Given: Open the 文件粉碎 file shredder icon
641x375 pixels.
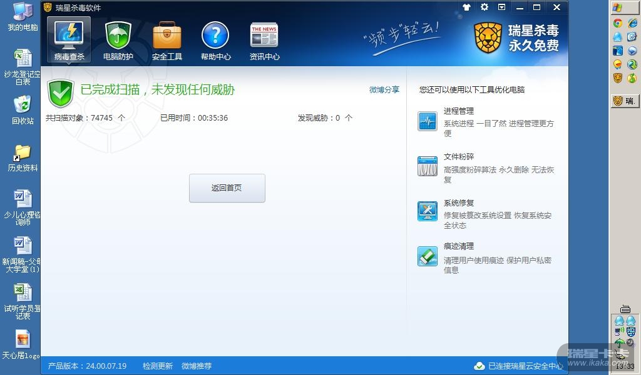Looking at the screenshot, I should 428,166.
